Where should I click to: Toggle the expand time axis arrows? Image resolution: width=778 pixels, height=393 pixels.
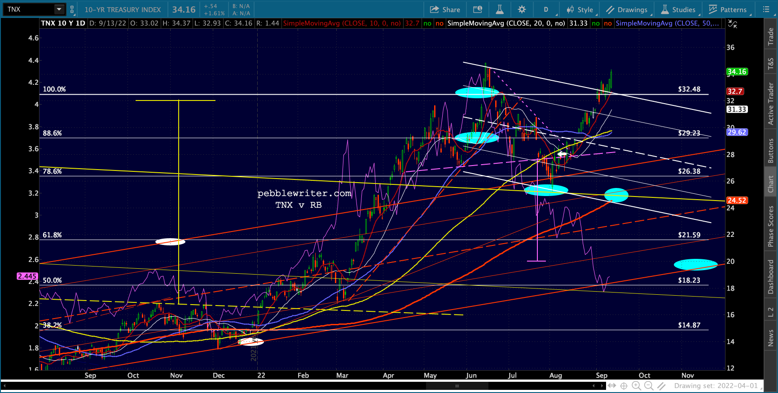coord(612,386)
